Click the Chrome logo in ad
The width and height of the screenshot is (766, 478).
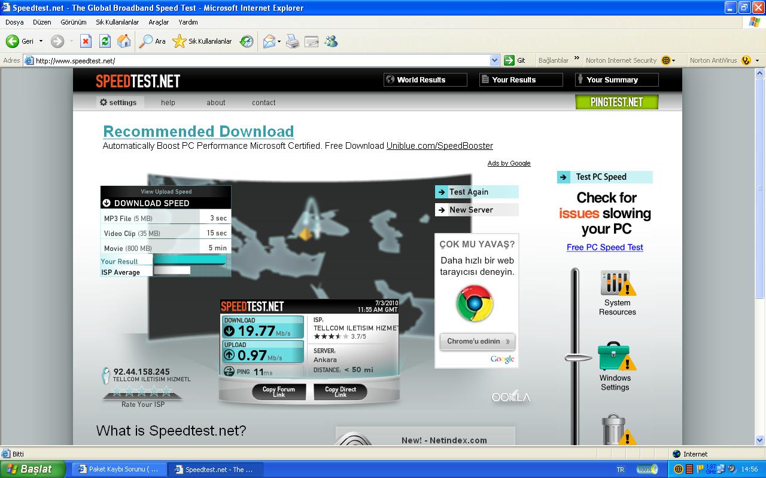(475, 304)
